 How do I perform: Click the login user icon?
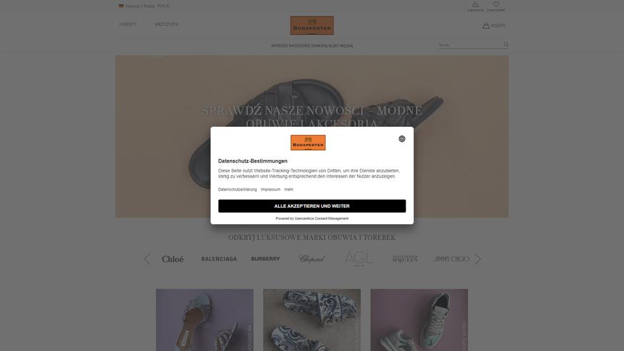(x=475, y=5)
